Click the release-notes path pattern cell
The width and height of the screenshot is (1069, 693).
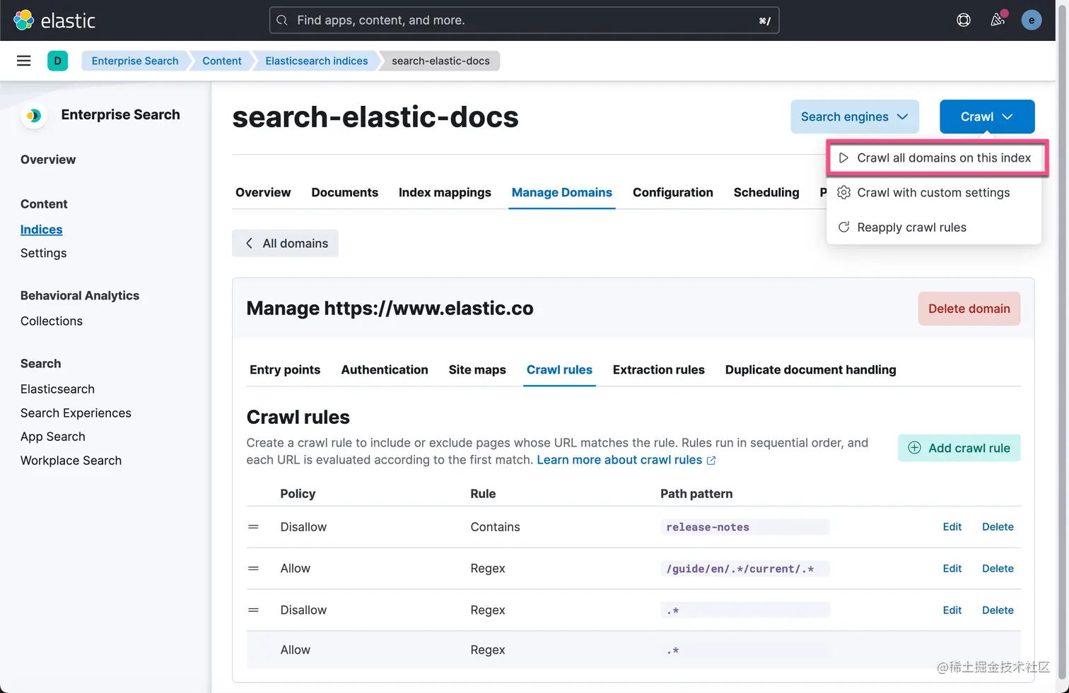click(745, 527)
